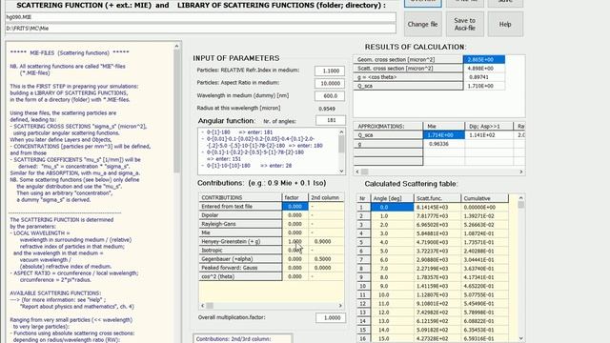The height and width of the screenshot is (343, 610).
Task: Select the Isotropic factor cell
Action: pos(295,250)
